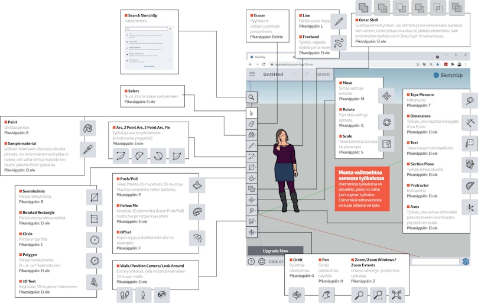Click the Rotated Rectangle icon
Screen dimensions: 478x303
(94, 219)
